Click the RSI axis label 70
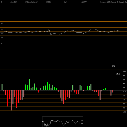Viewport: 127px width, 127px height. pos(2,29)
